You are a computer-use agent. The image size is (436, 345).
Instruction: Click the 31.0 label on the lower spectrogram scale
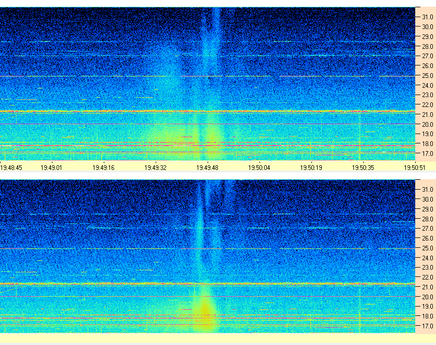point(428,190)
